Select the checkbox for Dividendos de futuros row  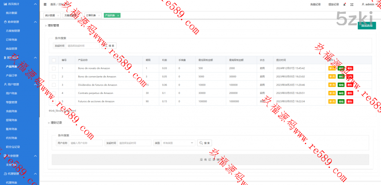point(54,84)
